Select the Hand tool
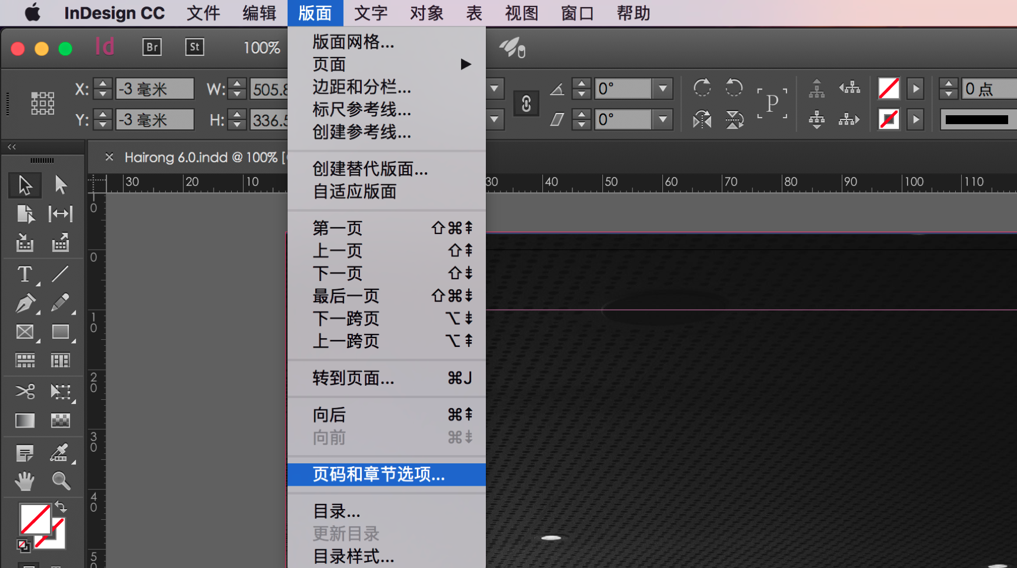Viewport: 1017px width, 568px height. pos(25,482)
